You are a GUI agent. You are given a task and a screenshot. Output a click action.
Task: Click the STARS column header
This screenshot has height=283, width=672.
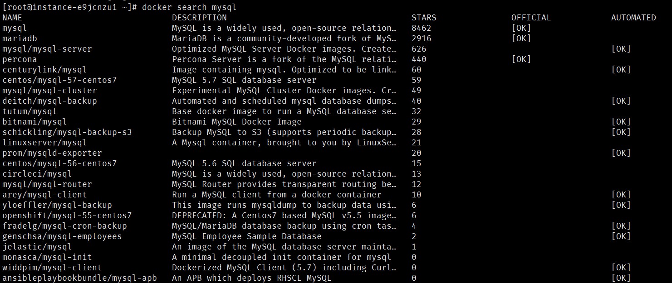click(424, 18)
